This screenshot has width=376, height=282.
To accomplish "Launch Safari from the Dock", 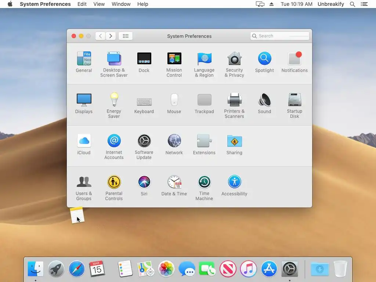I will [x=77, y=269].
